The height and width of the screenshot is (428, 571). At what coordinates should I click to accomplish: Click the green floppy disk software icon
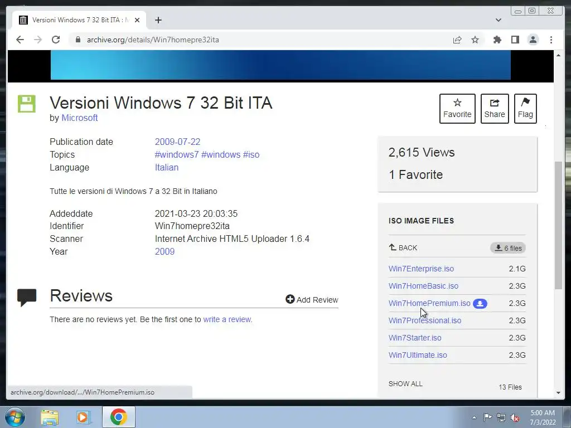coord(27,104)
